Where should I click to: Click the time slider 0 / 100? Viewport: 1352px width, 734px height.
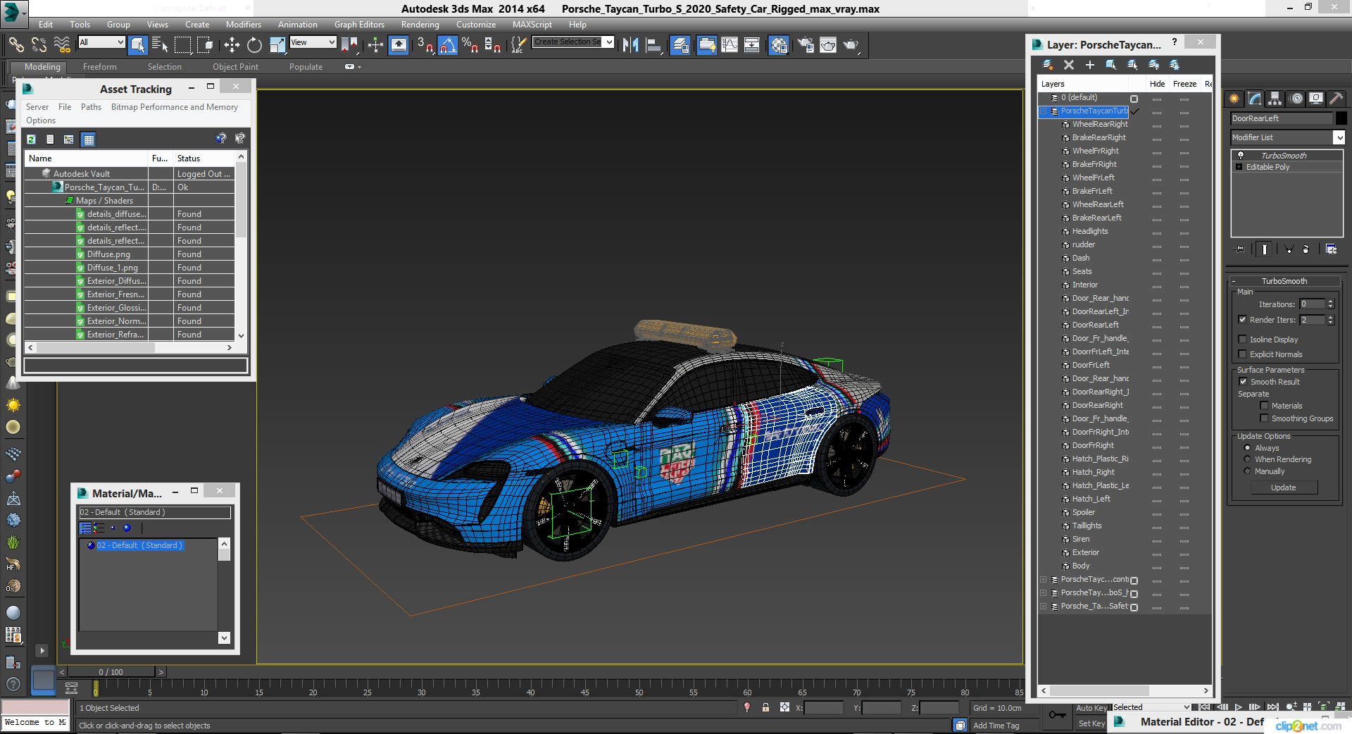[111, 672]
